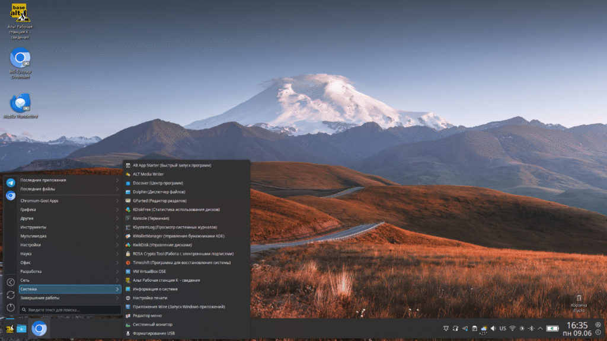Open Mozilla Thunderbird desktop shortcut
This screenshot has height=341, width=607.
[21, 104]
